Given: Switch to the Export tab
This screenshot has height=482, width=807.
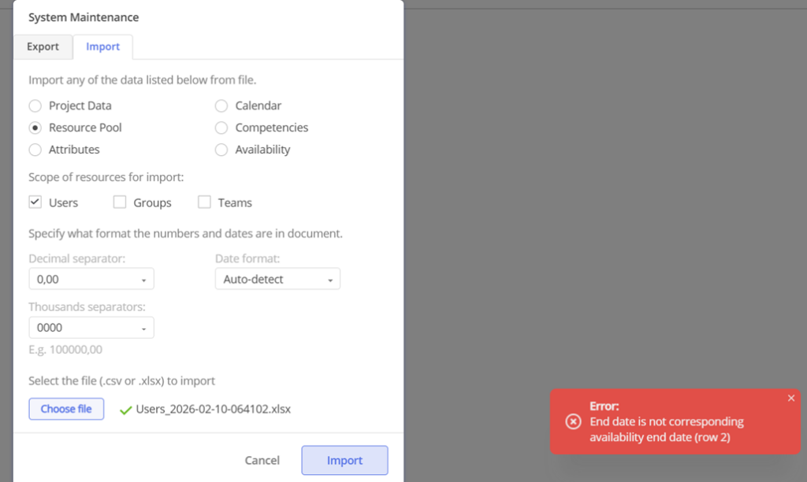Looking at the screenshot, I should tap(43, 46).
